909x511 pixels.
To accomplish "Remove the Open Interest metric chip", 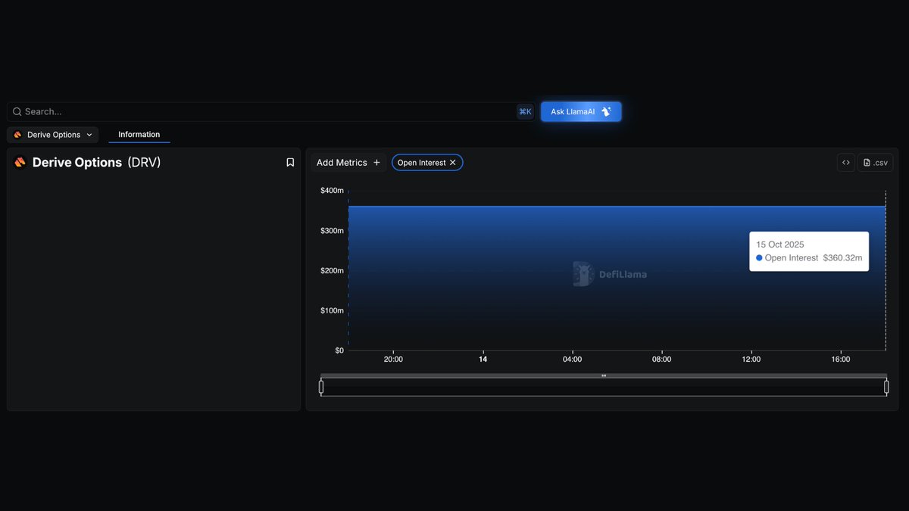I will (453, 163).
